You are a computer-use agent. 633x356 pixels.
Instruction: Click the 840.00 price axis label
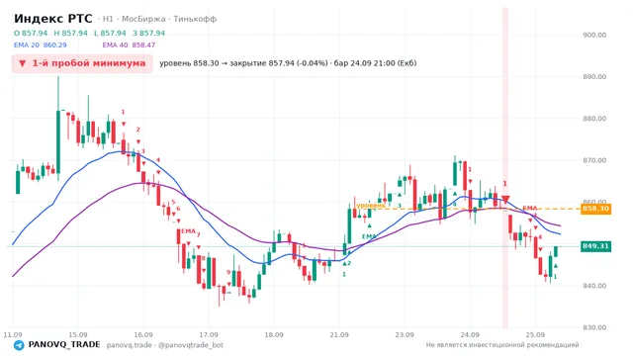click(594, 286)
